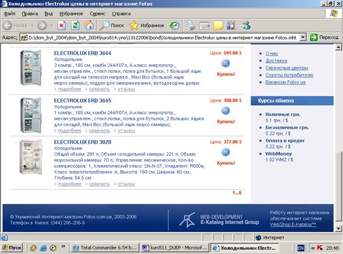Open the Доставка link in sidebar
The width and height of the screenshot is (343, 254).
click(x=276, y=61)
